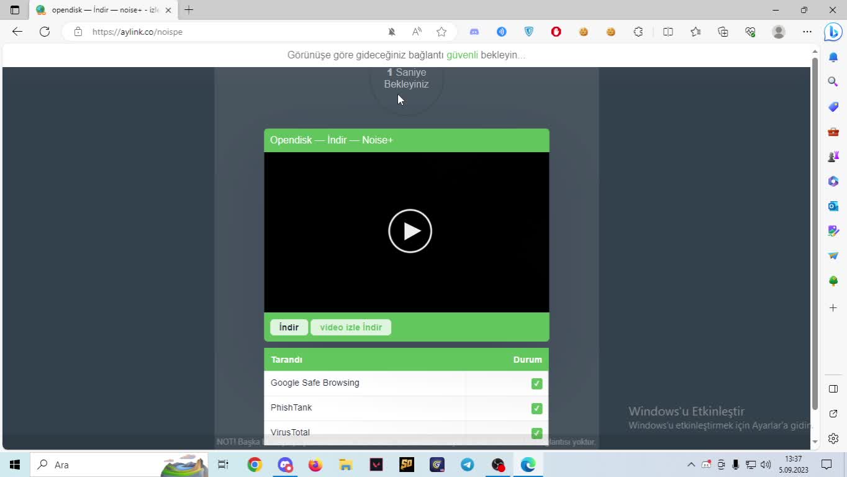This screenshot has width=847, height=477.
Task: Open Bing Copilot sidebar button
Action: click(x=833, y=32)
